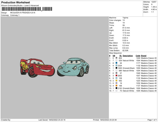
Task: Click the Production Worksheet title
Action: click(16, 2)
